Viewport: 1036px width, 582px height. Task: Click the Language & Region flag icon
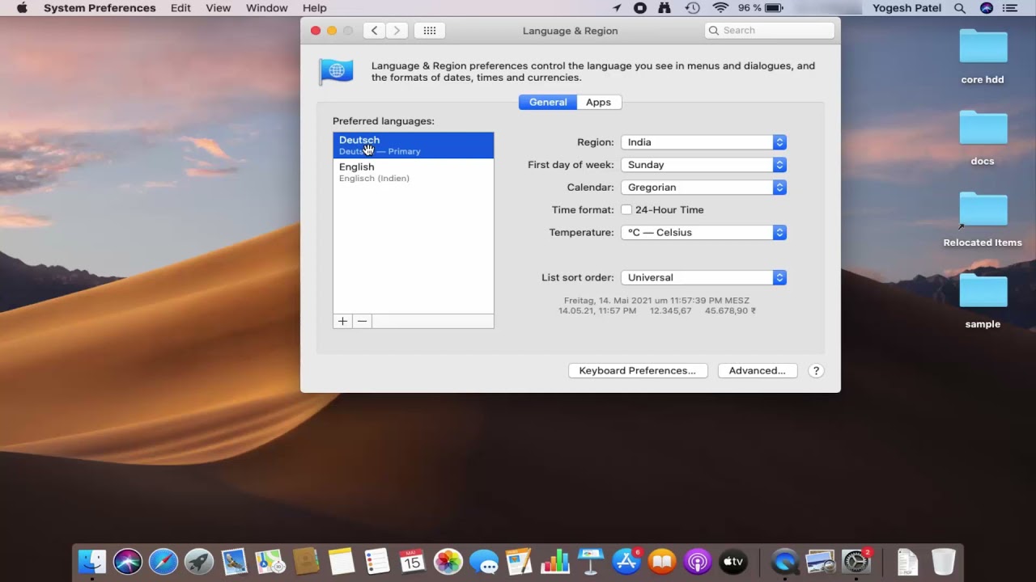(x=336, y=71)
